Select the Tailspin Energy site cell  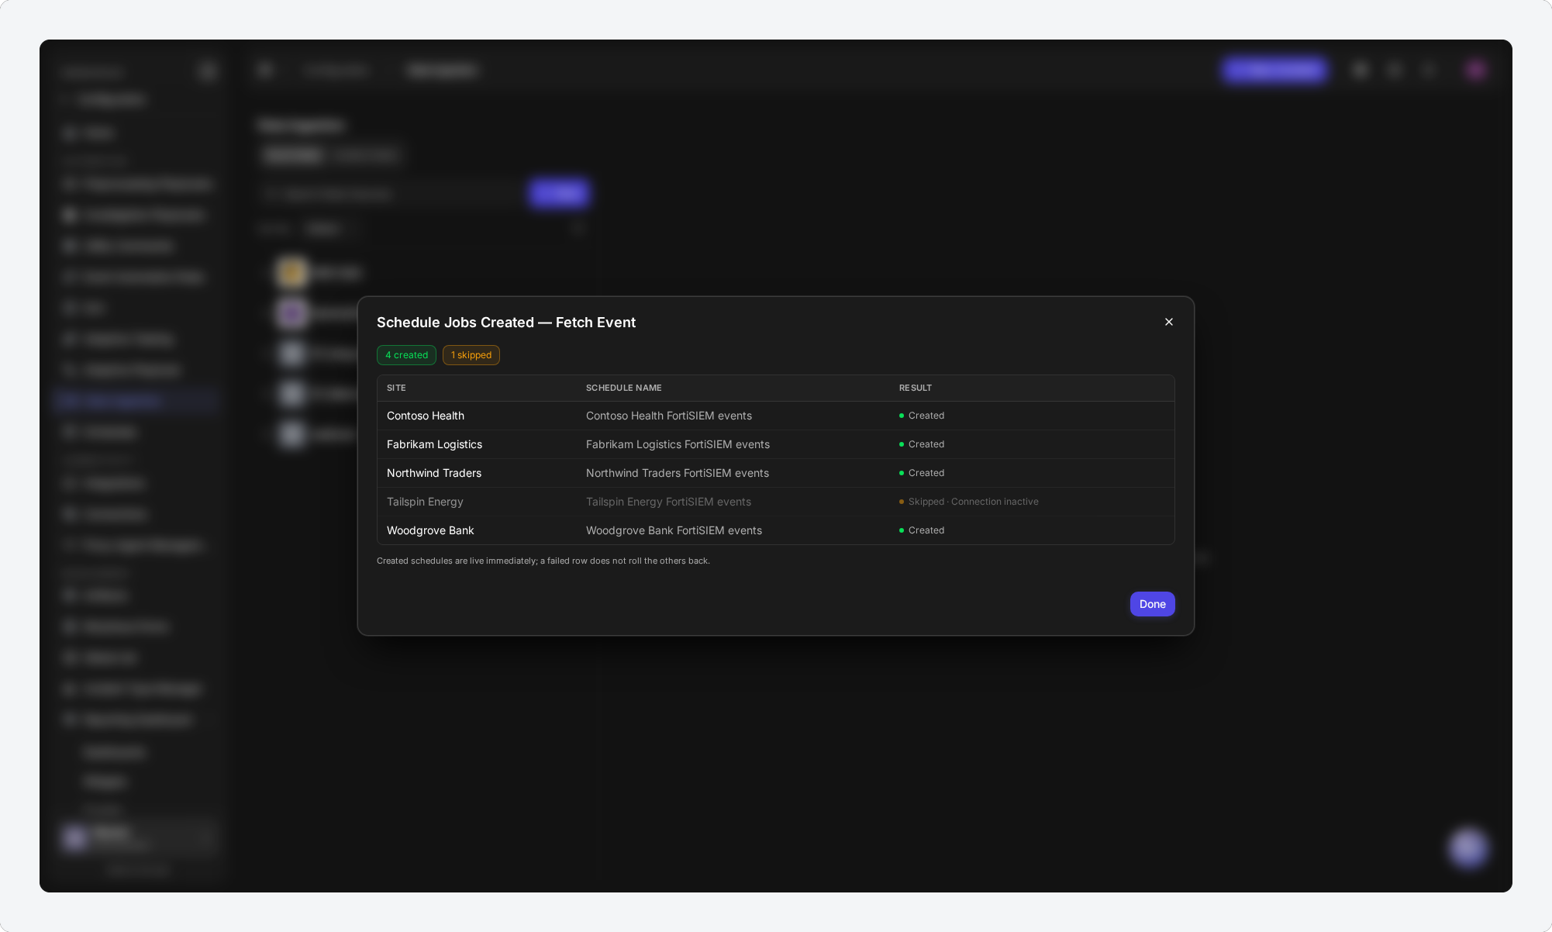(425, 502)
